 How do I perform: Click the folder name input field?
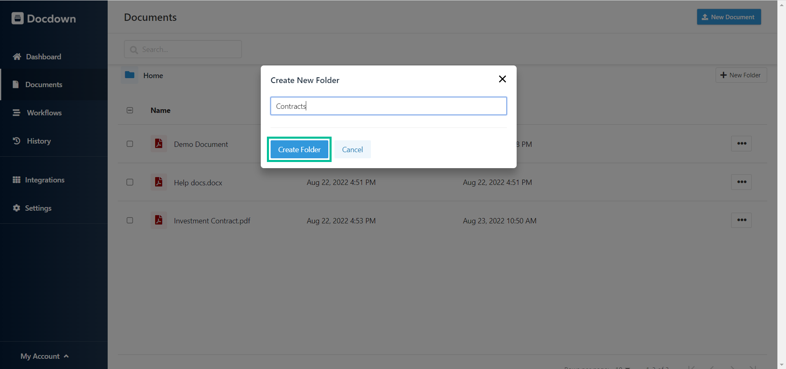(x=388, y=106)
